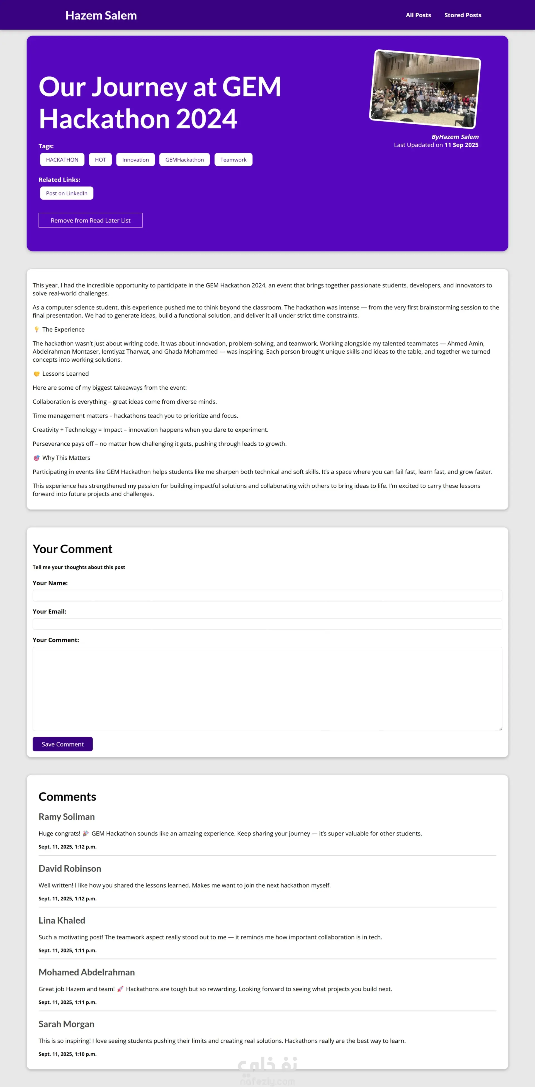
Task: Open the All Posts navigation link
Action: pos(418,15)
